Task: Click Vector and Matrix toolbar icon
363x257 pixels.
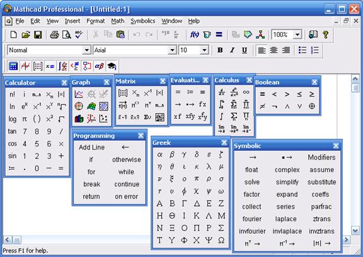Action: coord(38,67)
